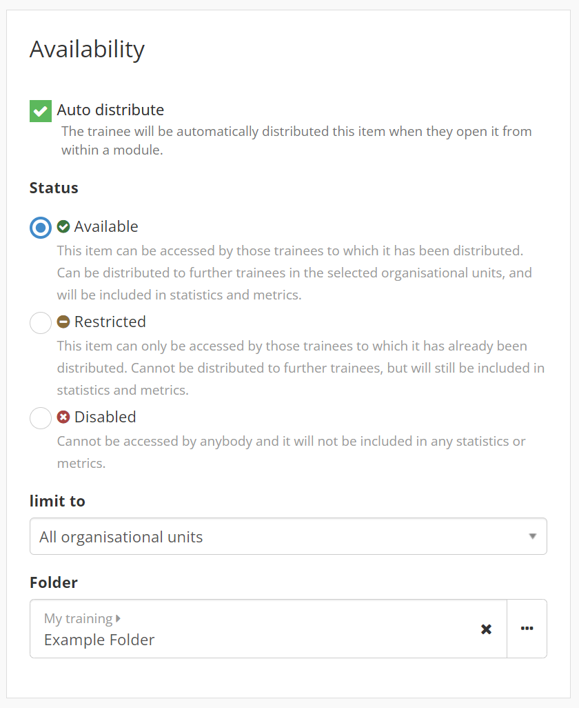Click the arrow after My training
This screenshot has width=579, height=708.
118,618
